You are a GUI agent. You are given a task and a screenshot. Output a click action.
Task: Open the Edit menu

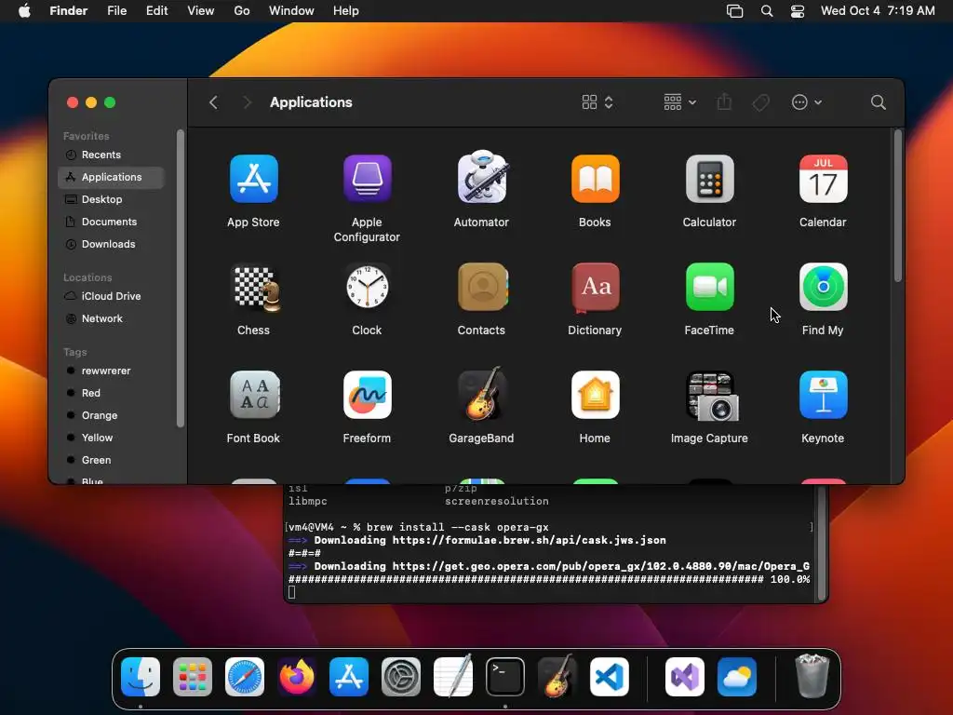point(156,11)
